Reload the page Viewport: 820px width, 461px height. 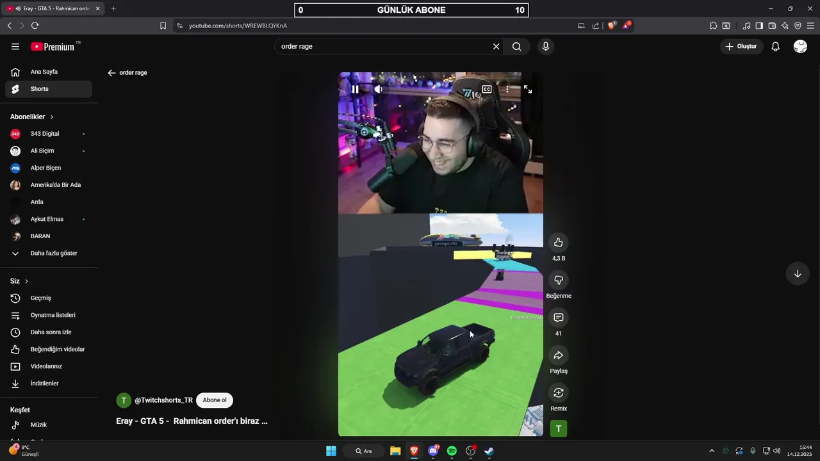pyautogui.click(x=35, y=26)
